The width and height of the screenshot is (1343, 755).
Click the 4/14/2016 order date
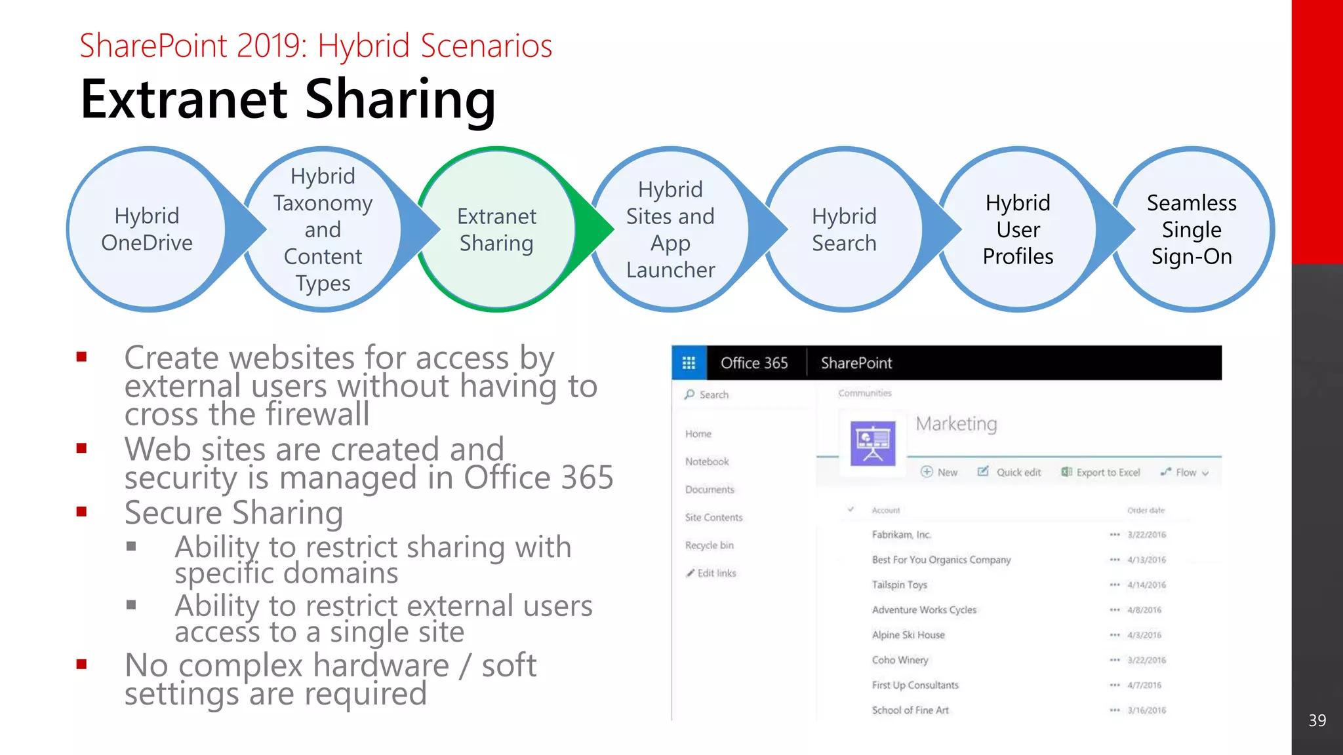pyautogui.click(x=1147, y=585)
